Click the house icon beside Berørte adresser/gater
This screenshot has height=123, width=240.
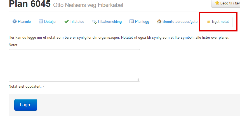coord(159,21)
